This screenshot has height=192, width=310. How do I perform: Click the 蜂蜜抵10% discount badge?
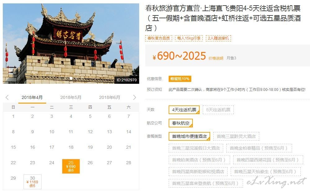tap(180, 79)
